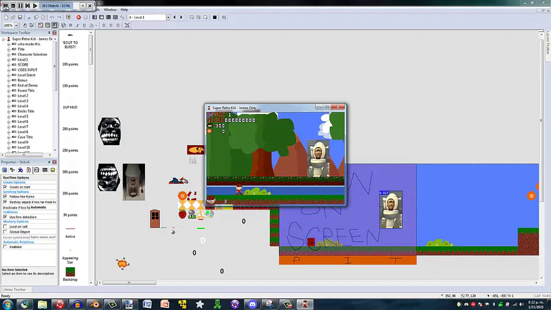The width and height of the screenshot is (551, 310).
Task: Open the Event List Editor icon
Action: pyautogui.click(x=115, y=17)
